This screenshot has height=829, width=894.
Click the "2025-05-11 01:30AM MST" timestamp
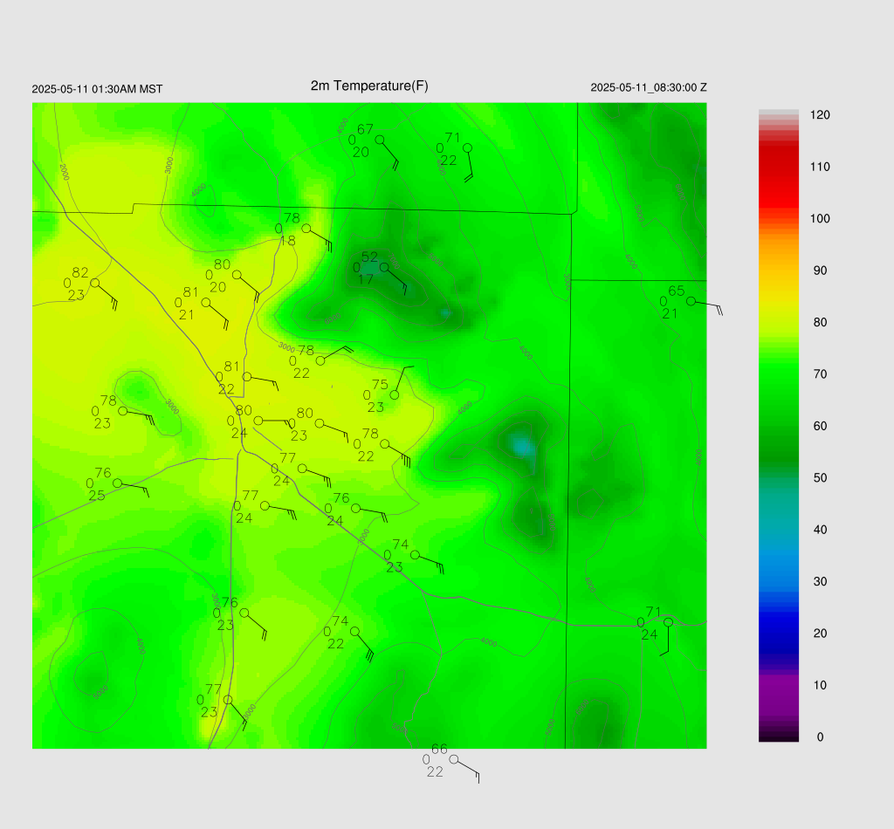click(x=97, y=89)
